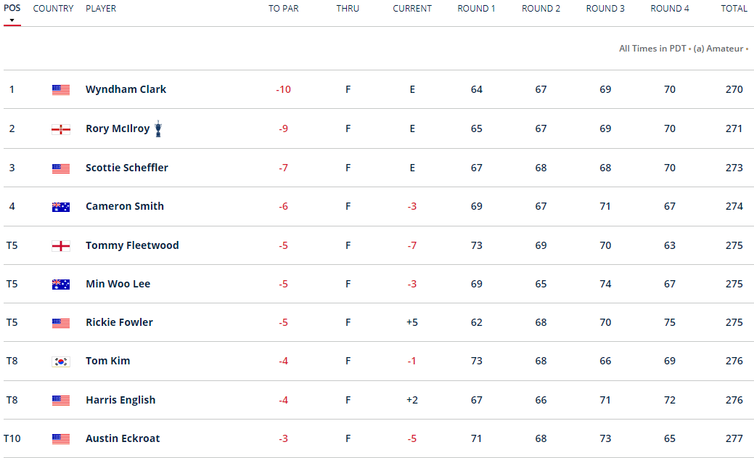The height and width of the screenshot is (458, 754).
Task: Click the trophy icon next to Rory McIlroy
Action: [x=158, y=129]
